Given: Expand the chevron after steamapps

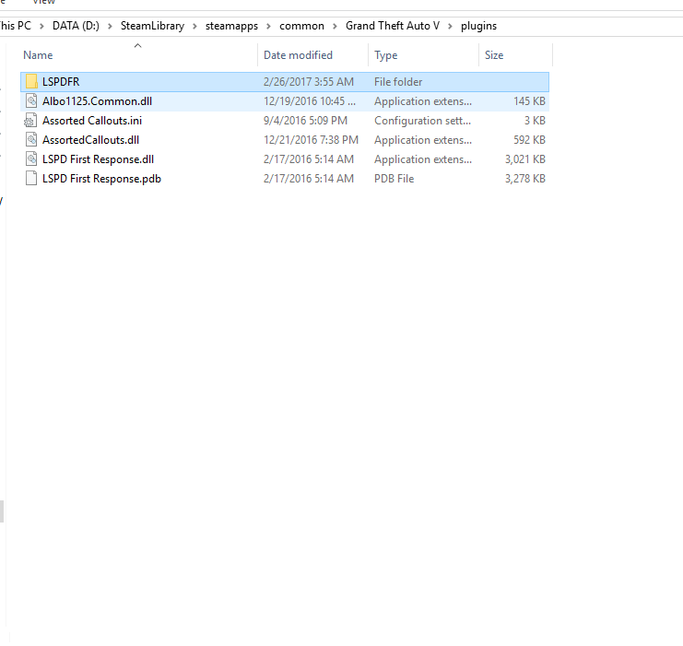Looking at the screenshot, I should tap(269, 26).
